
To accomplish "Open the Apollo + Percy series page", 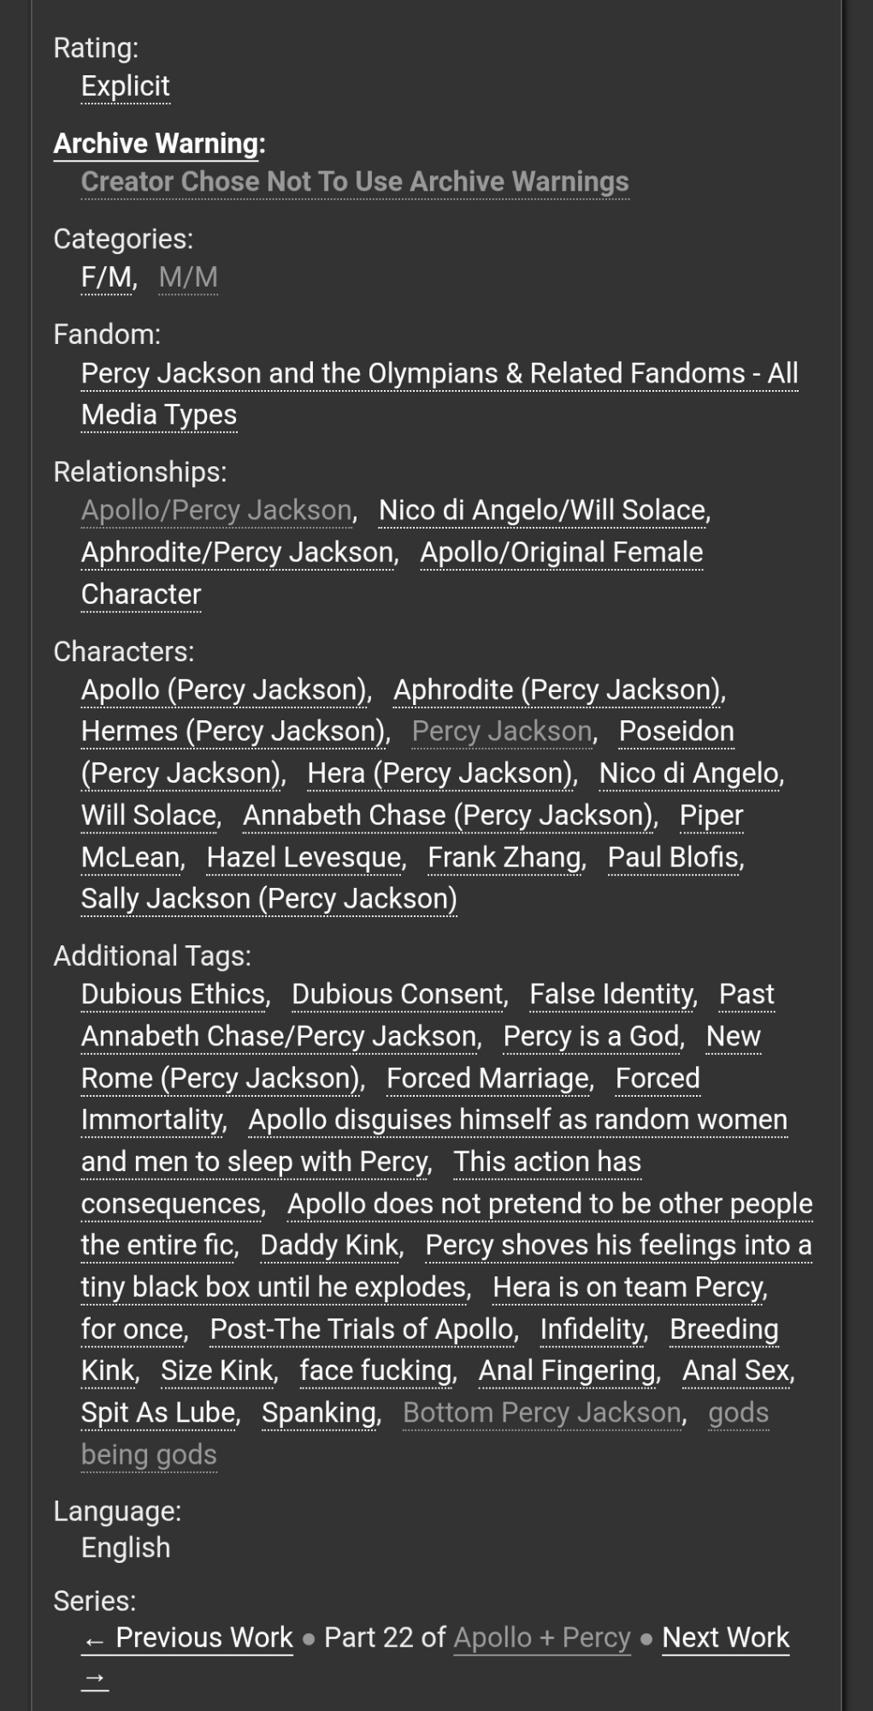I will click(x=541, y=1637).
